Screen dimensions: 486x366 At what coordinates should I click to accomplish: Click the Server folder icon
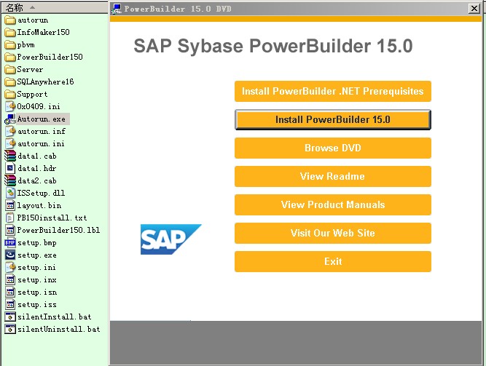tap(10, 70)
